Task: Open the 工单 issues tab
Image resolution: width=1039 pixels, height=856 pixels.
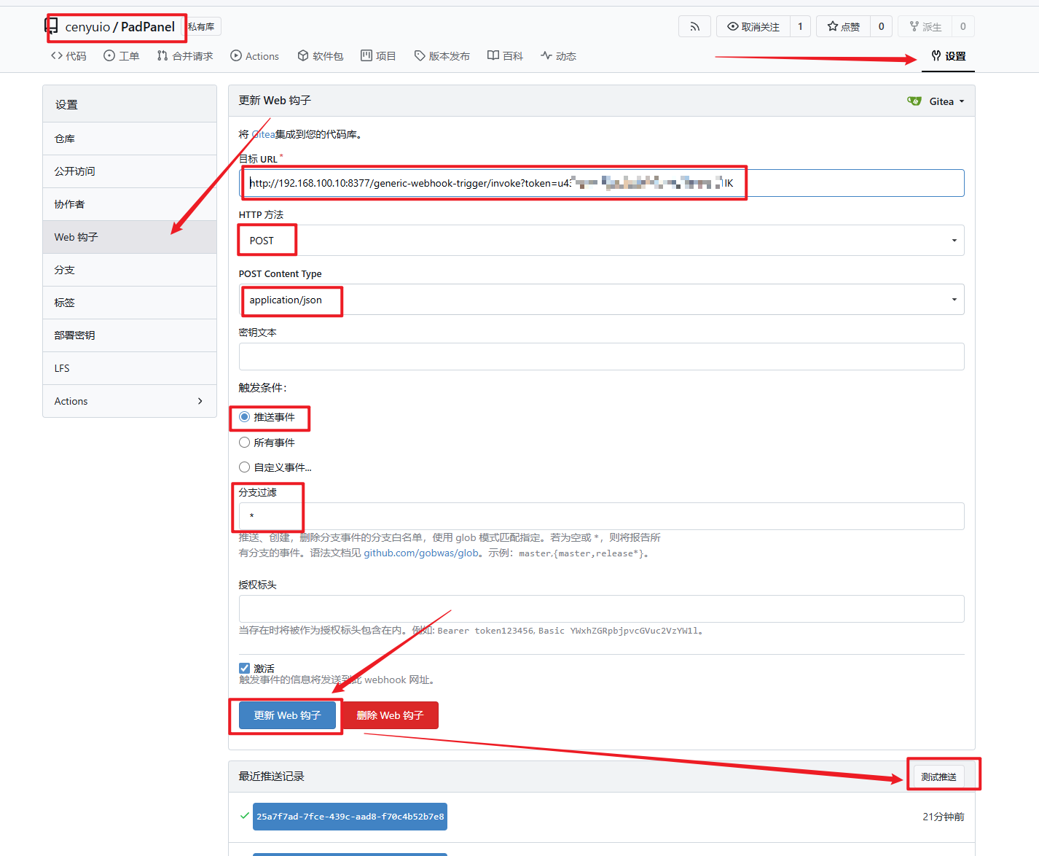Action: pyautogui.click(x=122, y=56)
